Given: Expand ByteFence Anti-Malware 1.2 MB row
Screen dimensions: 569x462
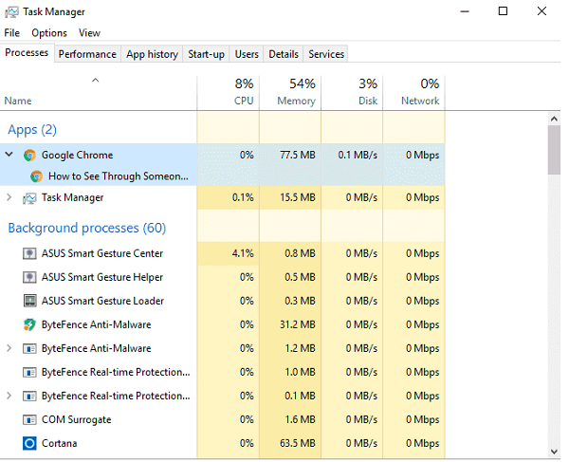Looking at the screenshot, I should click(9, 348).
